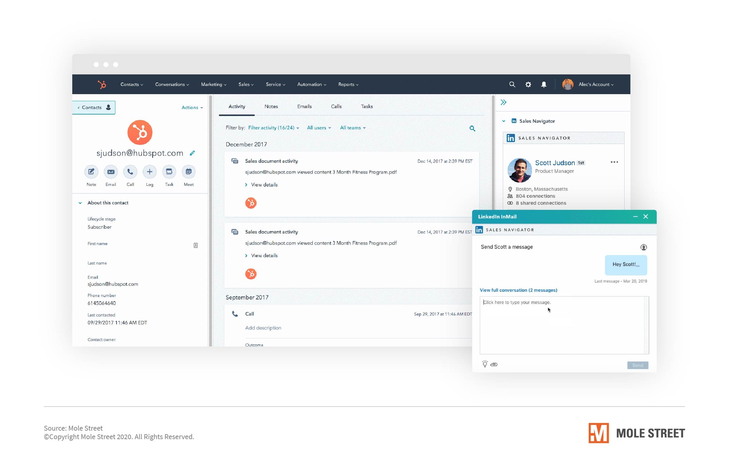Click View full conversation (2 messages) link
729x461 pixels.
point(518,290)
